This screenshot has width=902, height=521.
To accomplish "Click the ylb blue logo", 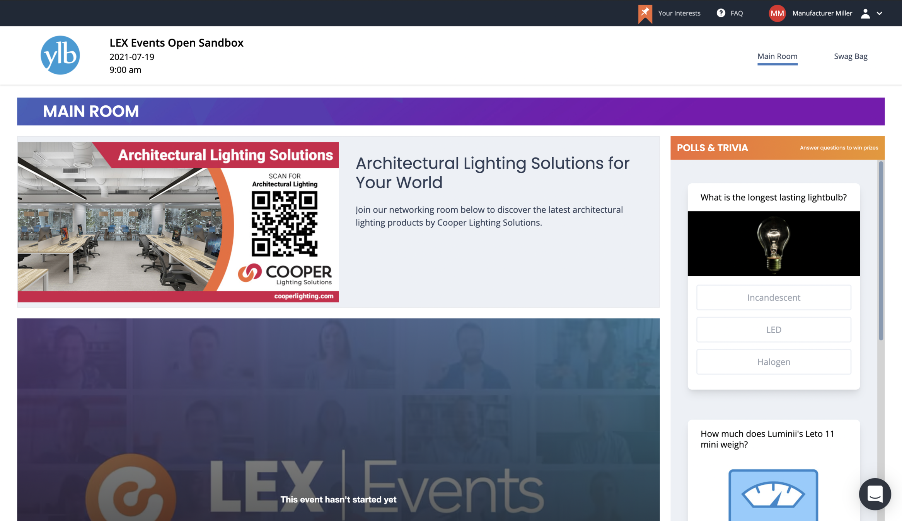I will click(60, 55).
